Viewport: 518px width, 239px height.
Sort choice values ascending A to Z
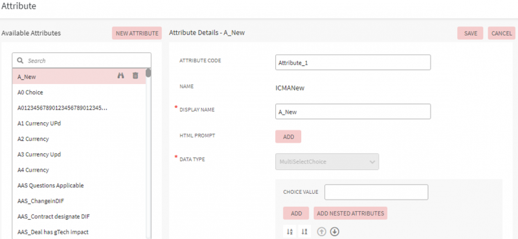pos(289,232)
